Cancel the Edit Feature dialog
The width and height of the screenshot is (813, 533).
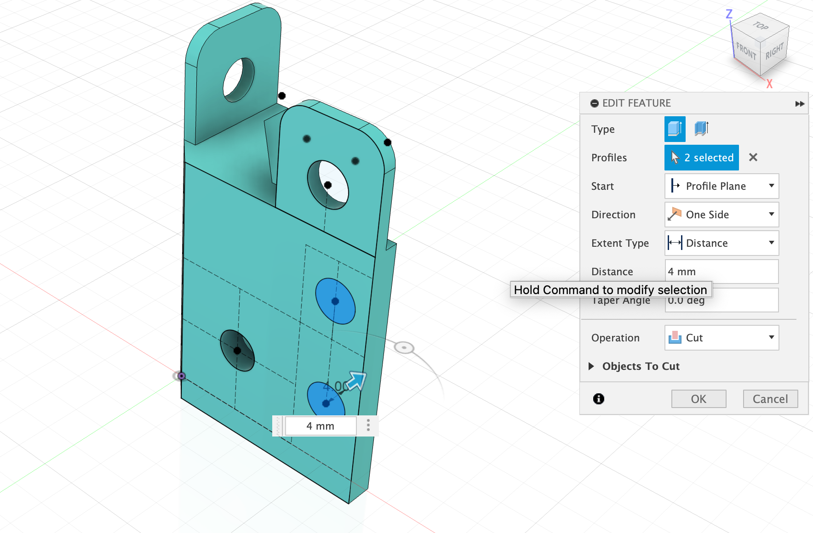click(771, 399)
